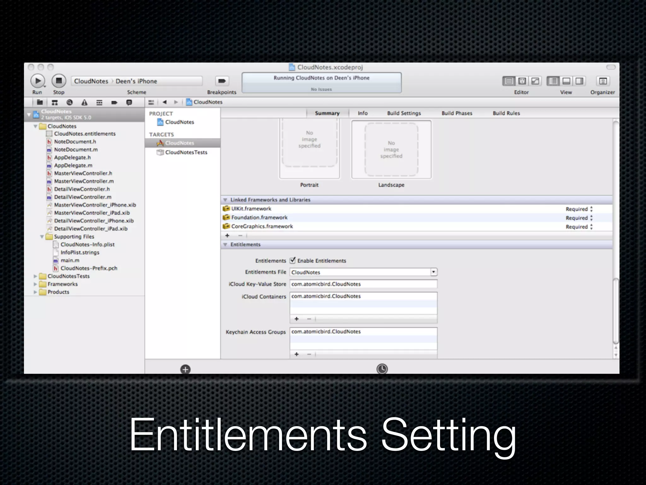Change Foundation.framework Required stepper
The width and height of the screenshot is (646, 485).
591,218
